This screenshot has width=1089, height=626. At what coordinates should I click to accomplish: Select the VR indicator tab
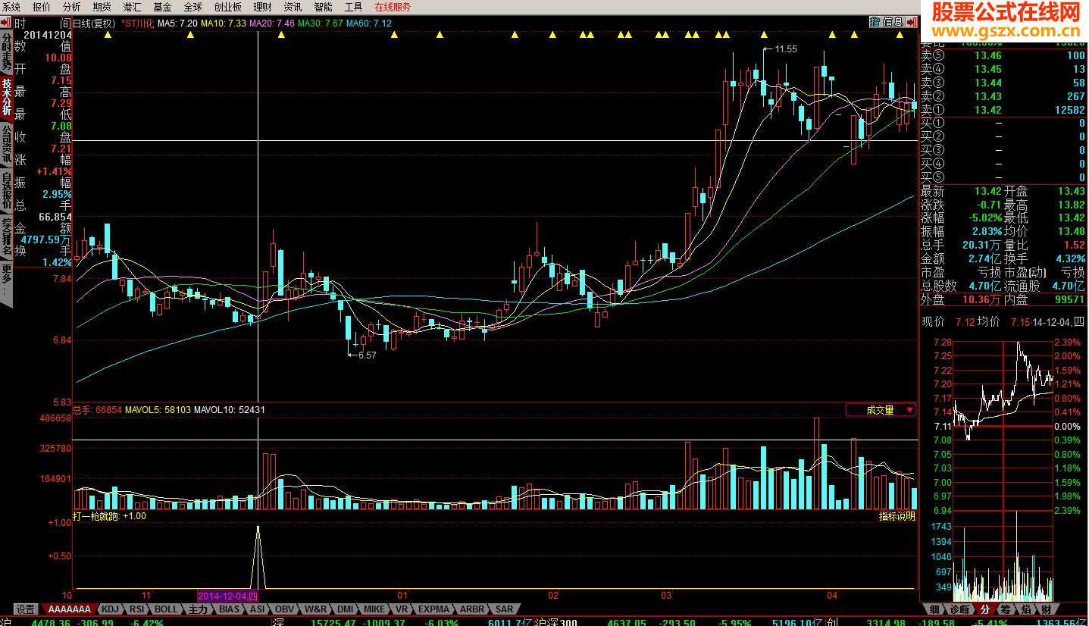pos(402,609)
